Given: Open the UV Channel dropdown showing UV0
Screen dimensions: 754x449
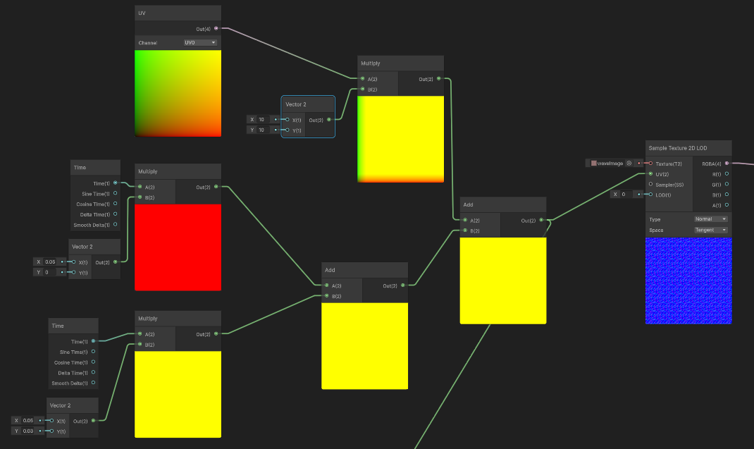Looking at the screenshot, I should [200, 42].
